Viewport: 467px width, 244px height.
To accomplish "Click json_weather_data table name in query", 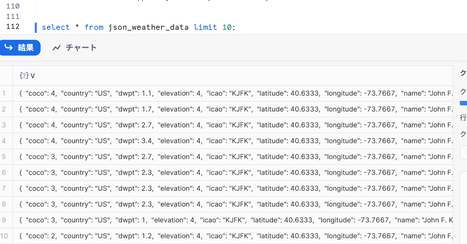I will pyautogui.click(x=148, y=27).
